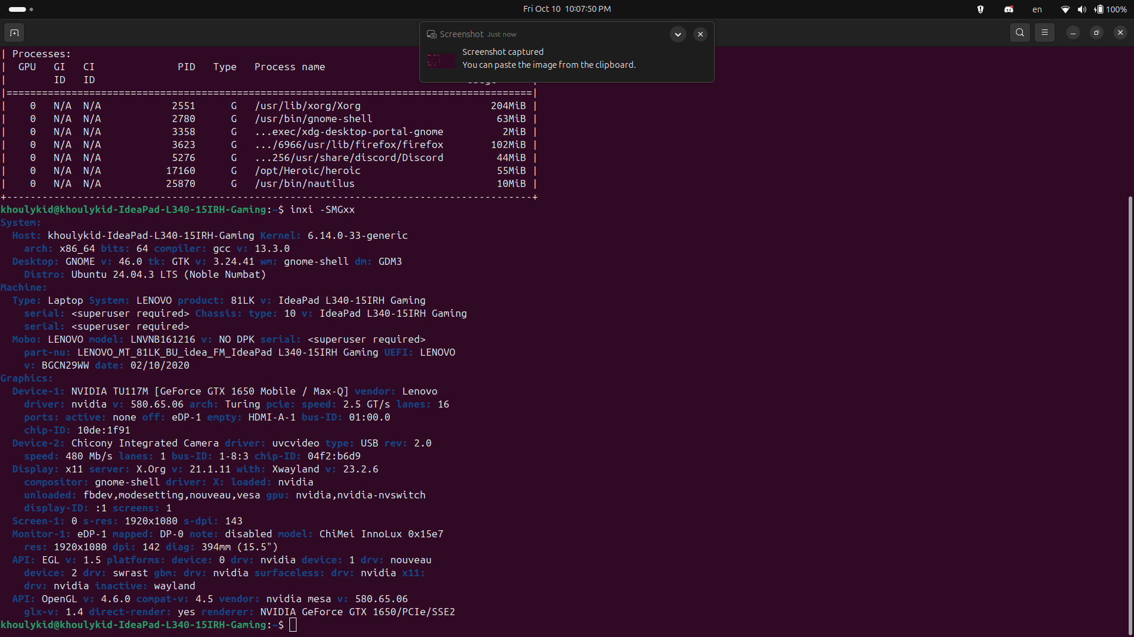Open the en keyboard layout menu

click(x=1037, y=9)
